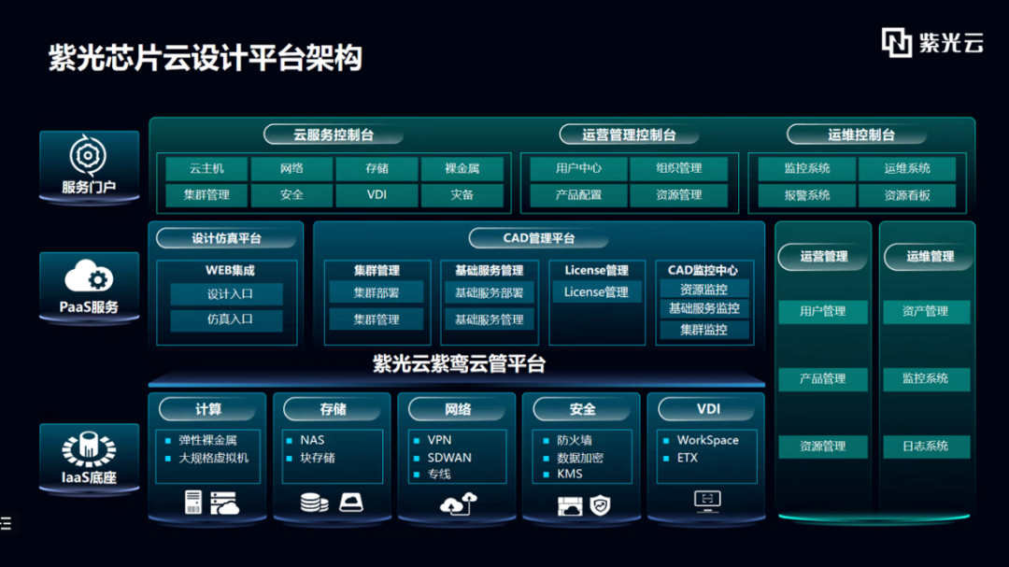Viewport: 1009px width, 567px height.
Task: Click the 数据加密 list item
Action: [580, 459]
